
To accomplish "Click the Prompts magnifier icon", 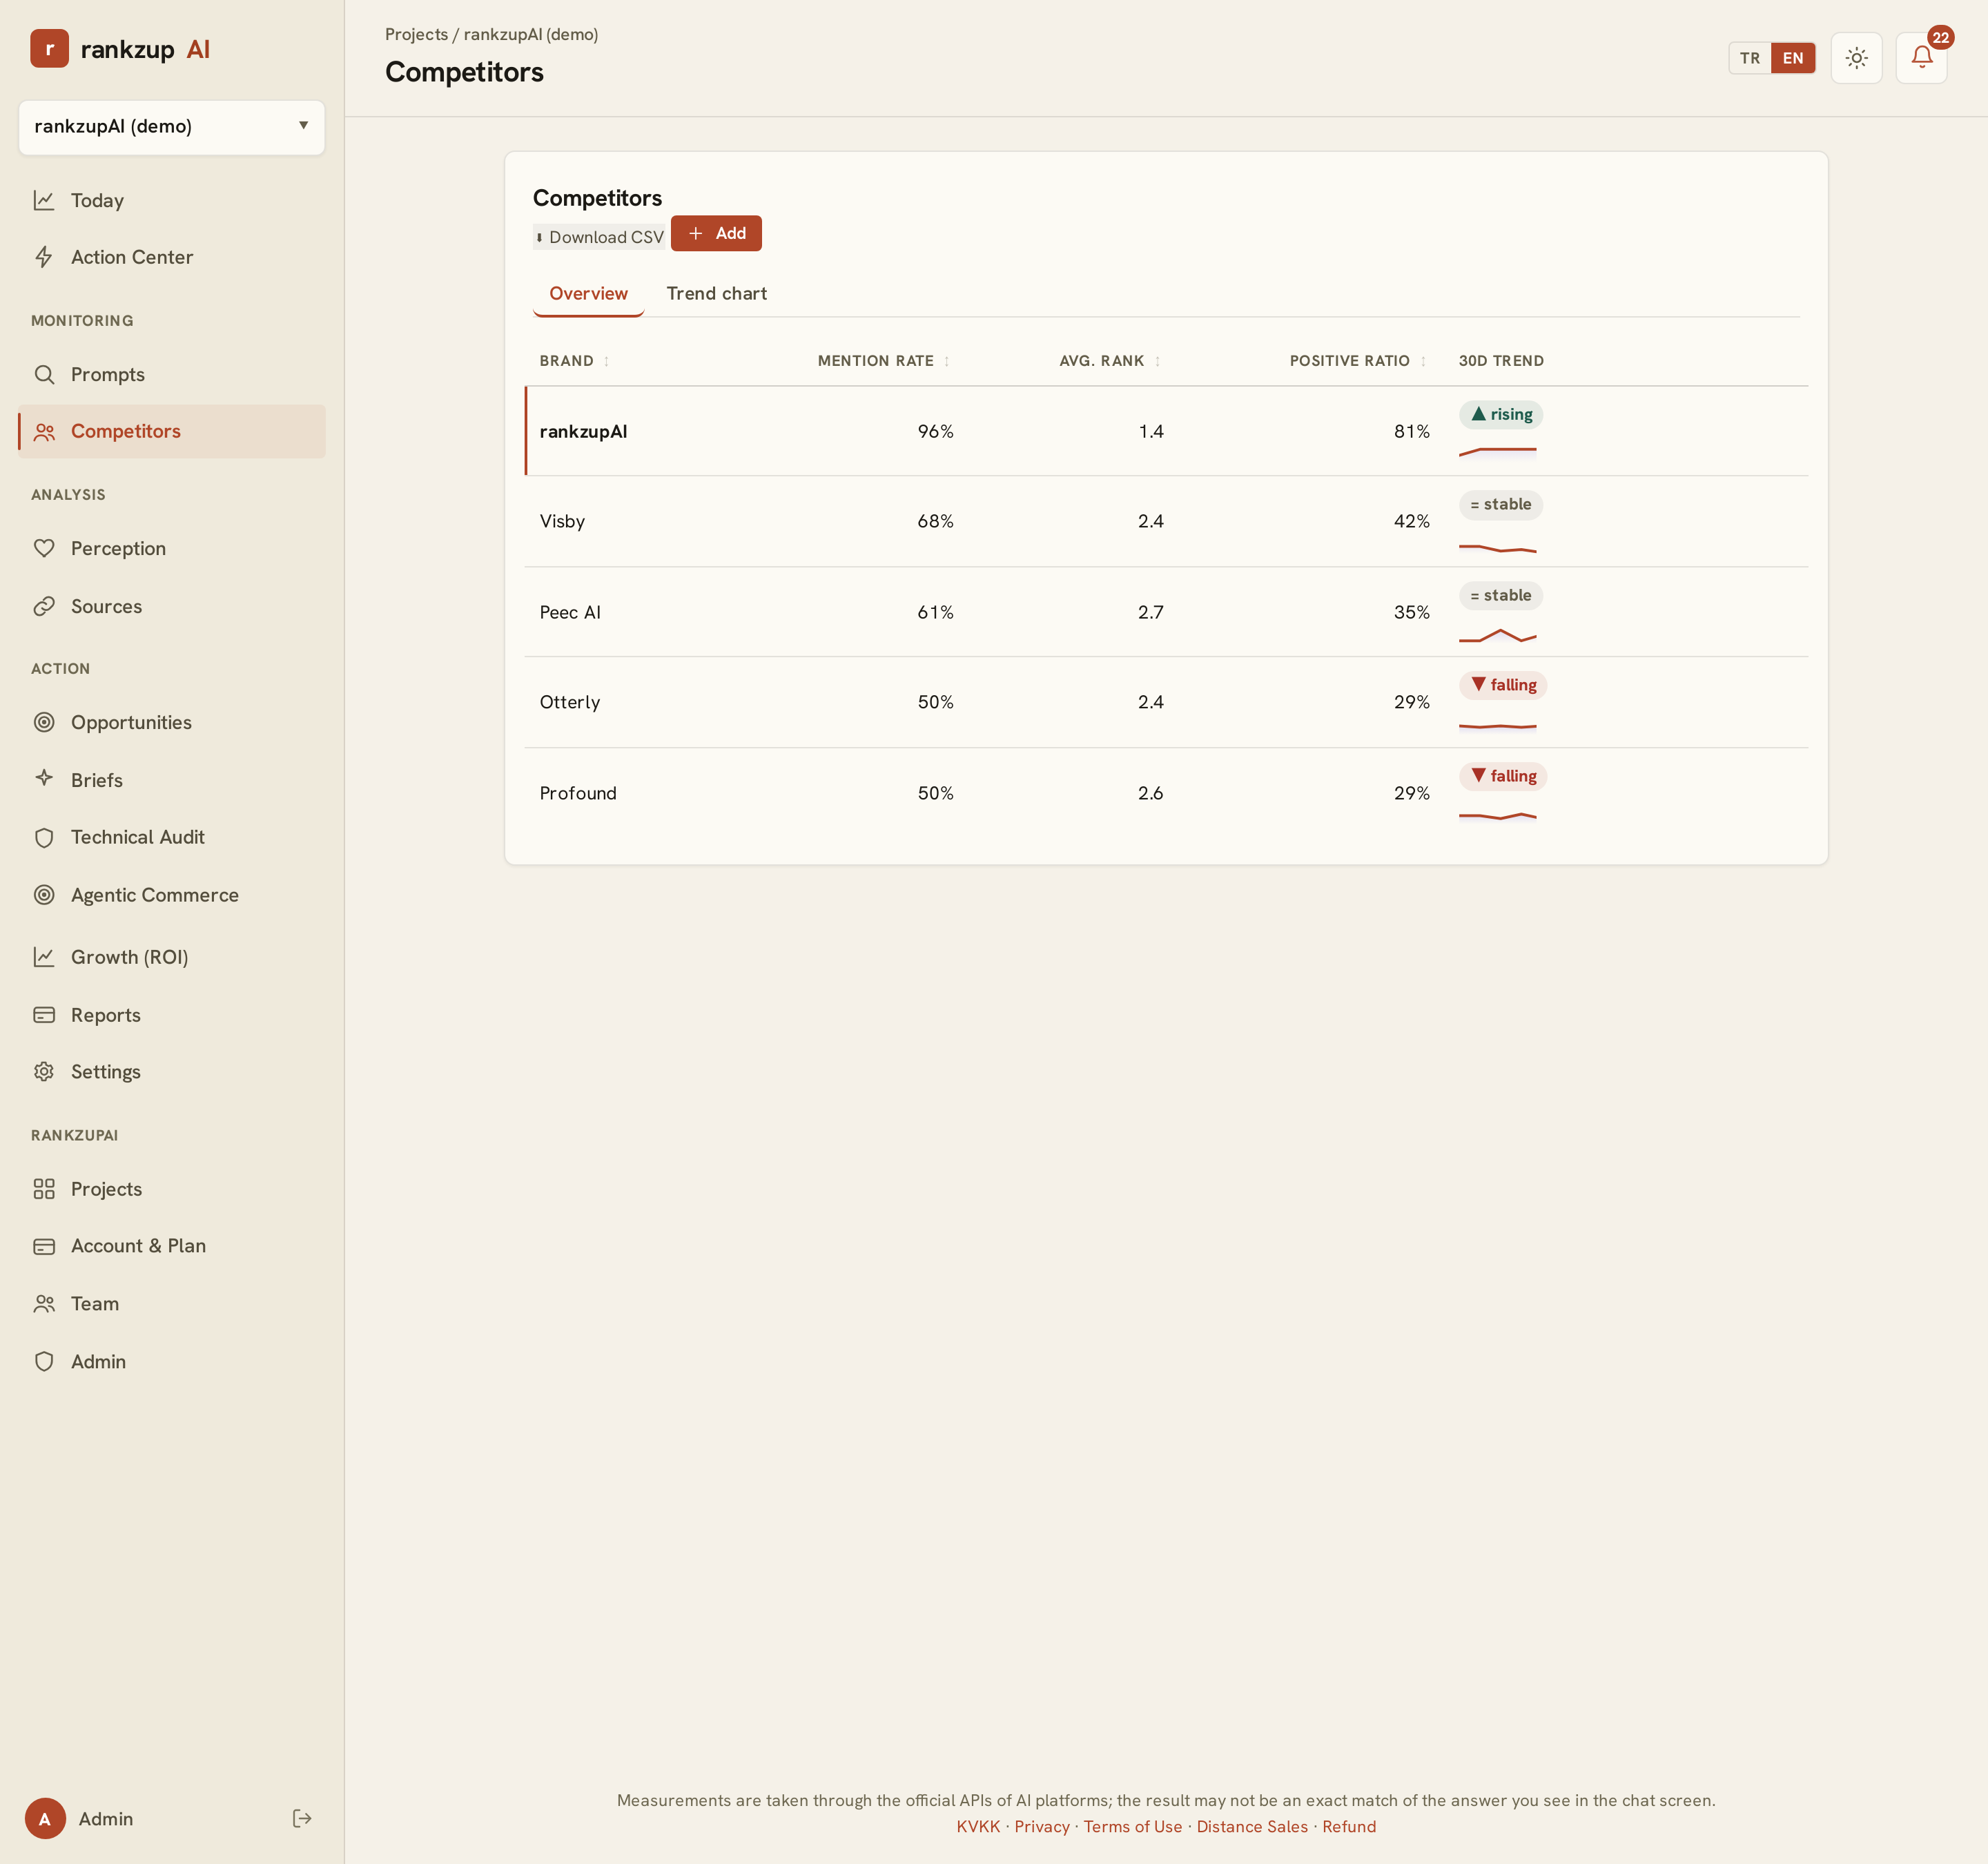I will click(44, 374).
